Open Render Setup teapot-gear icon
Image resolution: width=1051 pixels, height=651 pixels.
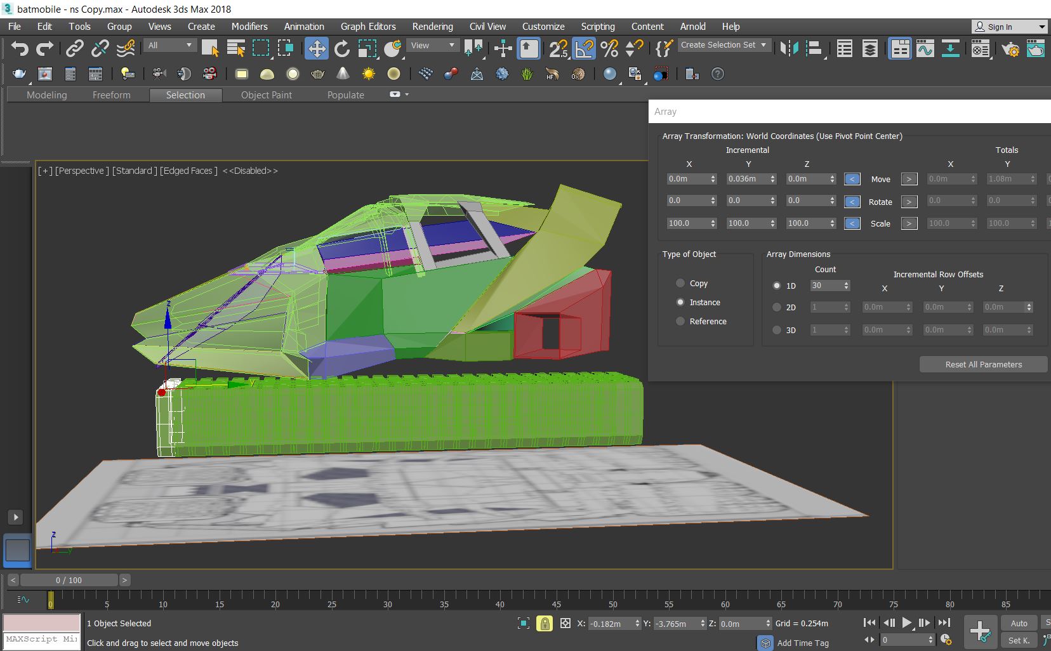tap(1010, 48)
